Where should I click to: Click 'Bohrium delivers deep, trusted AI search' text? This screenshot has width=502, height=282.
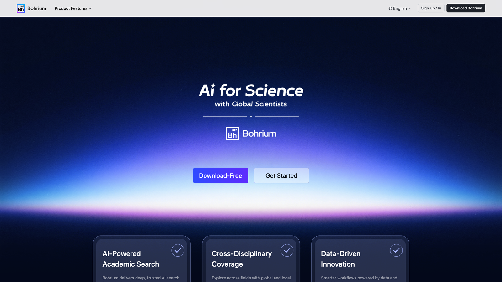(x=141, y=278)
